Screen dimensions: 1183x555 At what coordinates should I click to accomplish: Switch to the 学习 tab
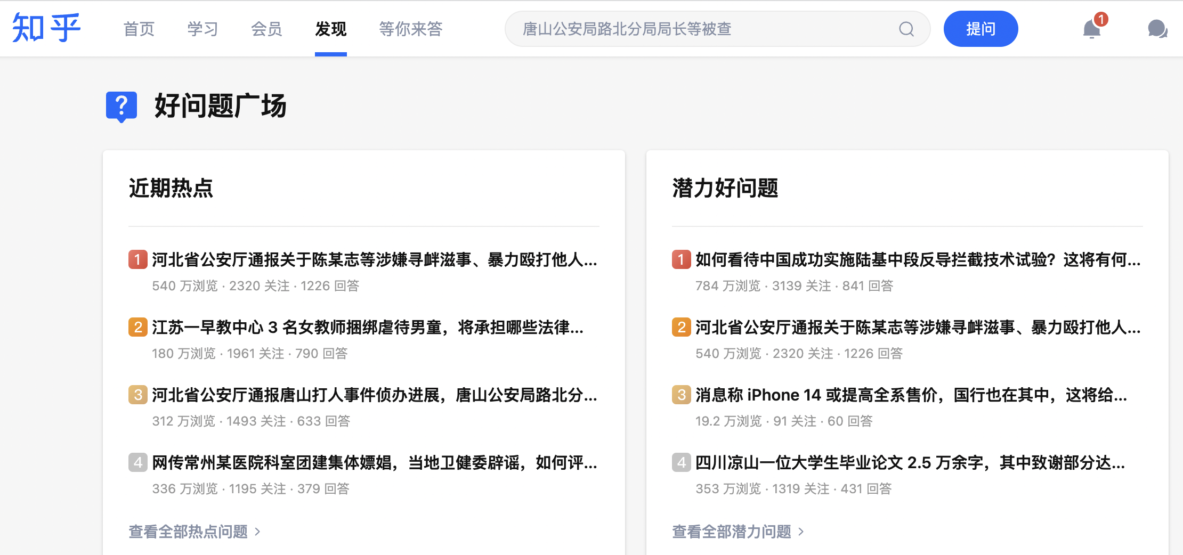coord(202,29)
